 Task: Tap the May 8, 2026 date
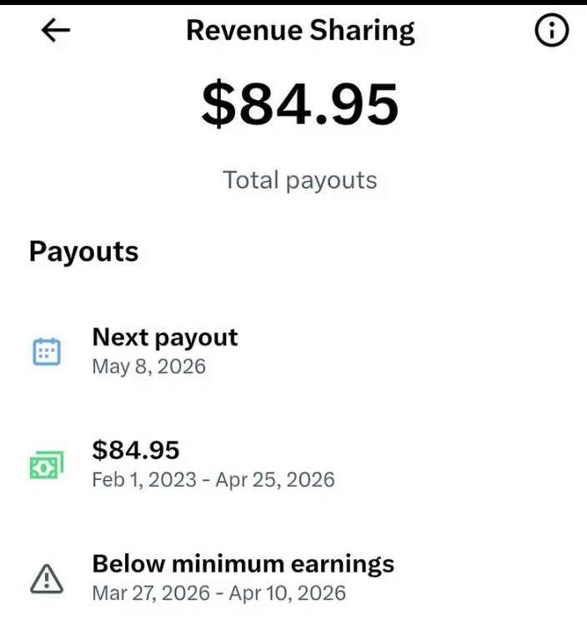(149, 367)
